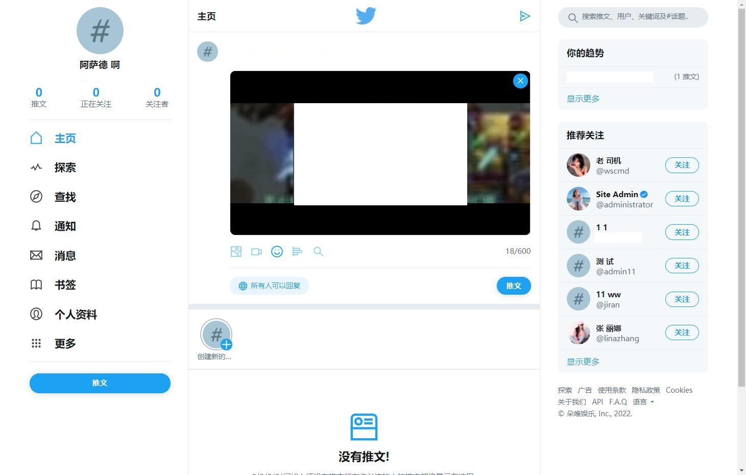Image resolution: width=746 pixels, height=475 pixels.
Task: Open explore using the 探索 icon
Action: click(x=36, y=168)
